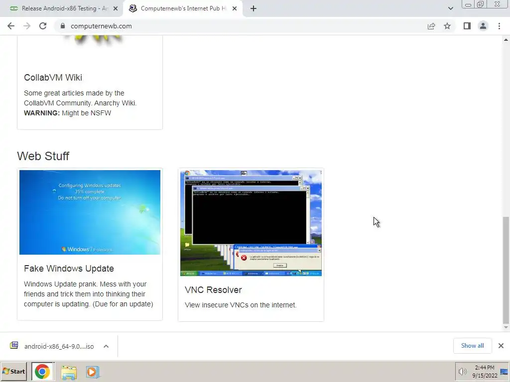Viewport: 510px width, 382px height.
Task: Click the Fake Windows Update thumbnail
Action: coord(90,212)
